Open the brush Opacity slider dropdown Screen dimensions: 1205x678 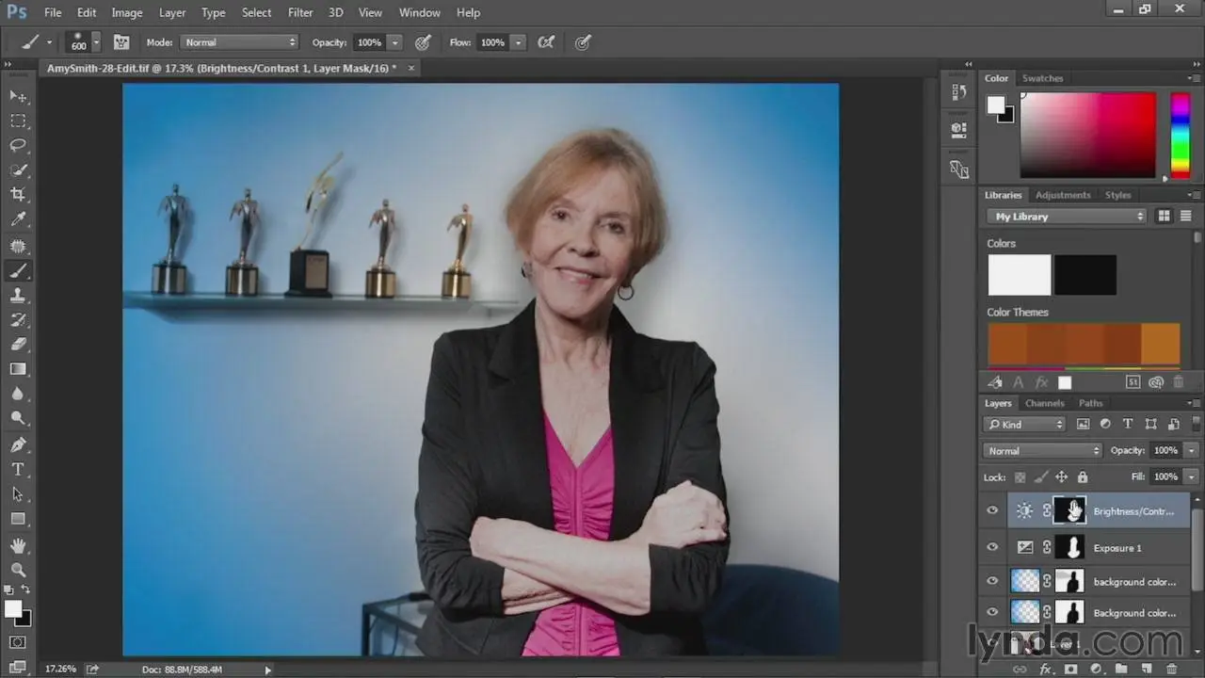395,42
